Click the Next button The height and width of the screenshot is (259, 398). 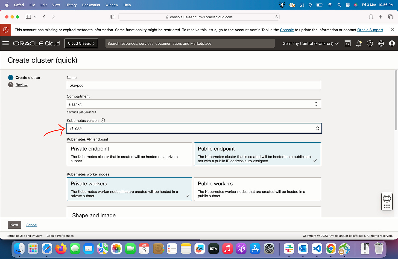(x=14, y=225)
